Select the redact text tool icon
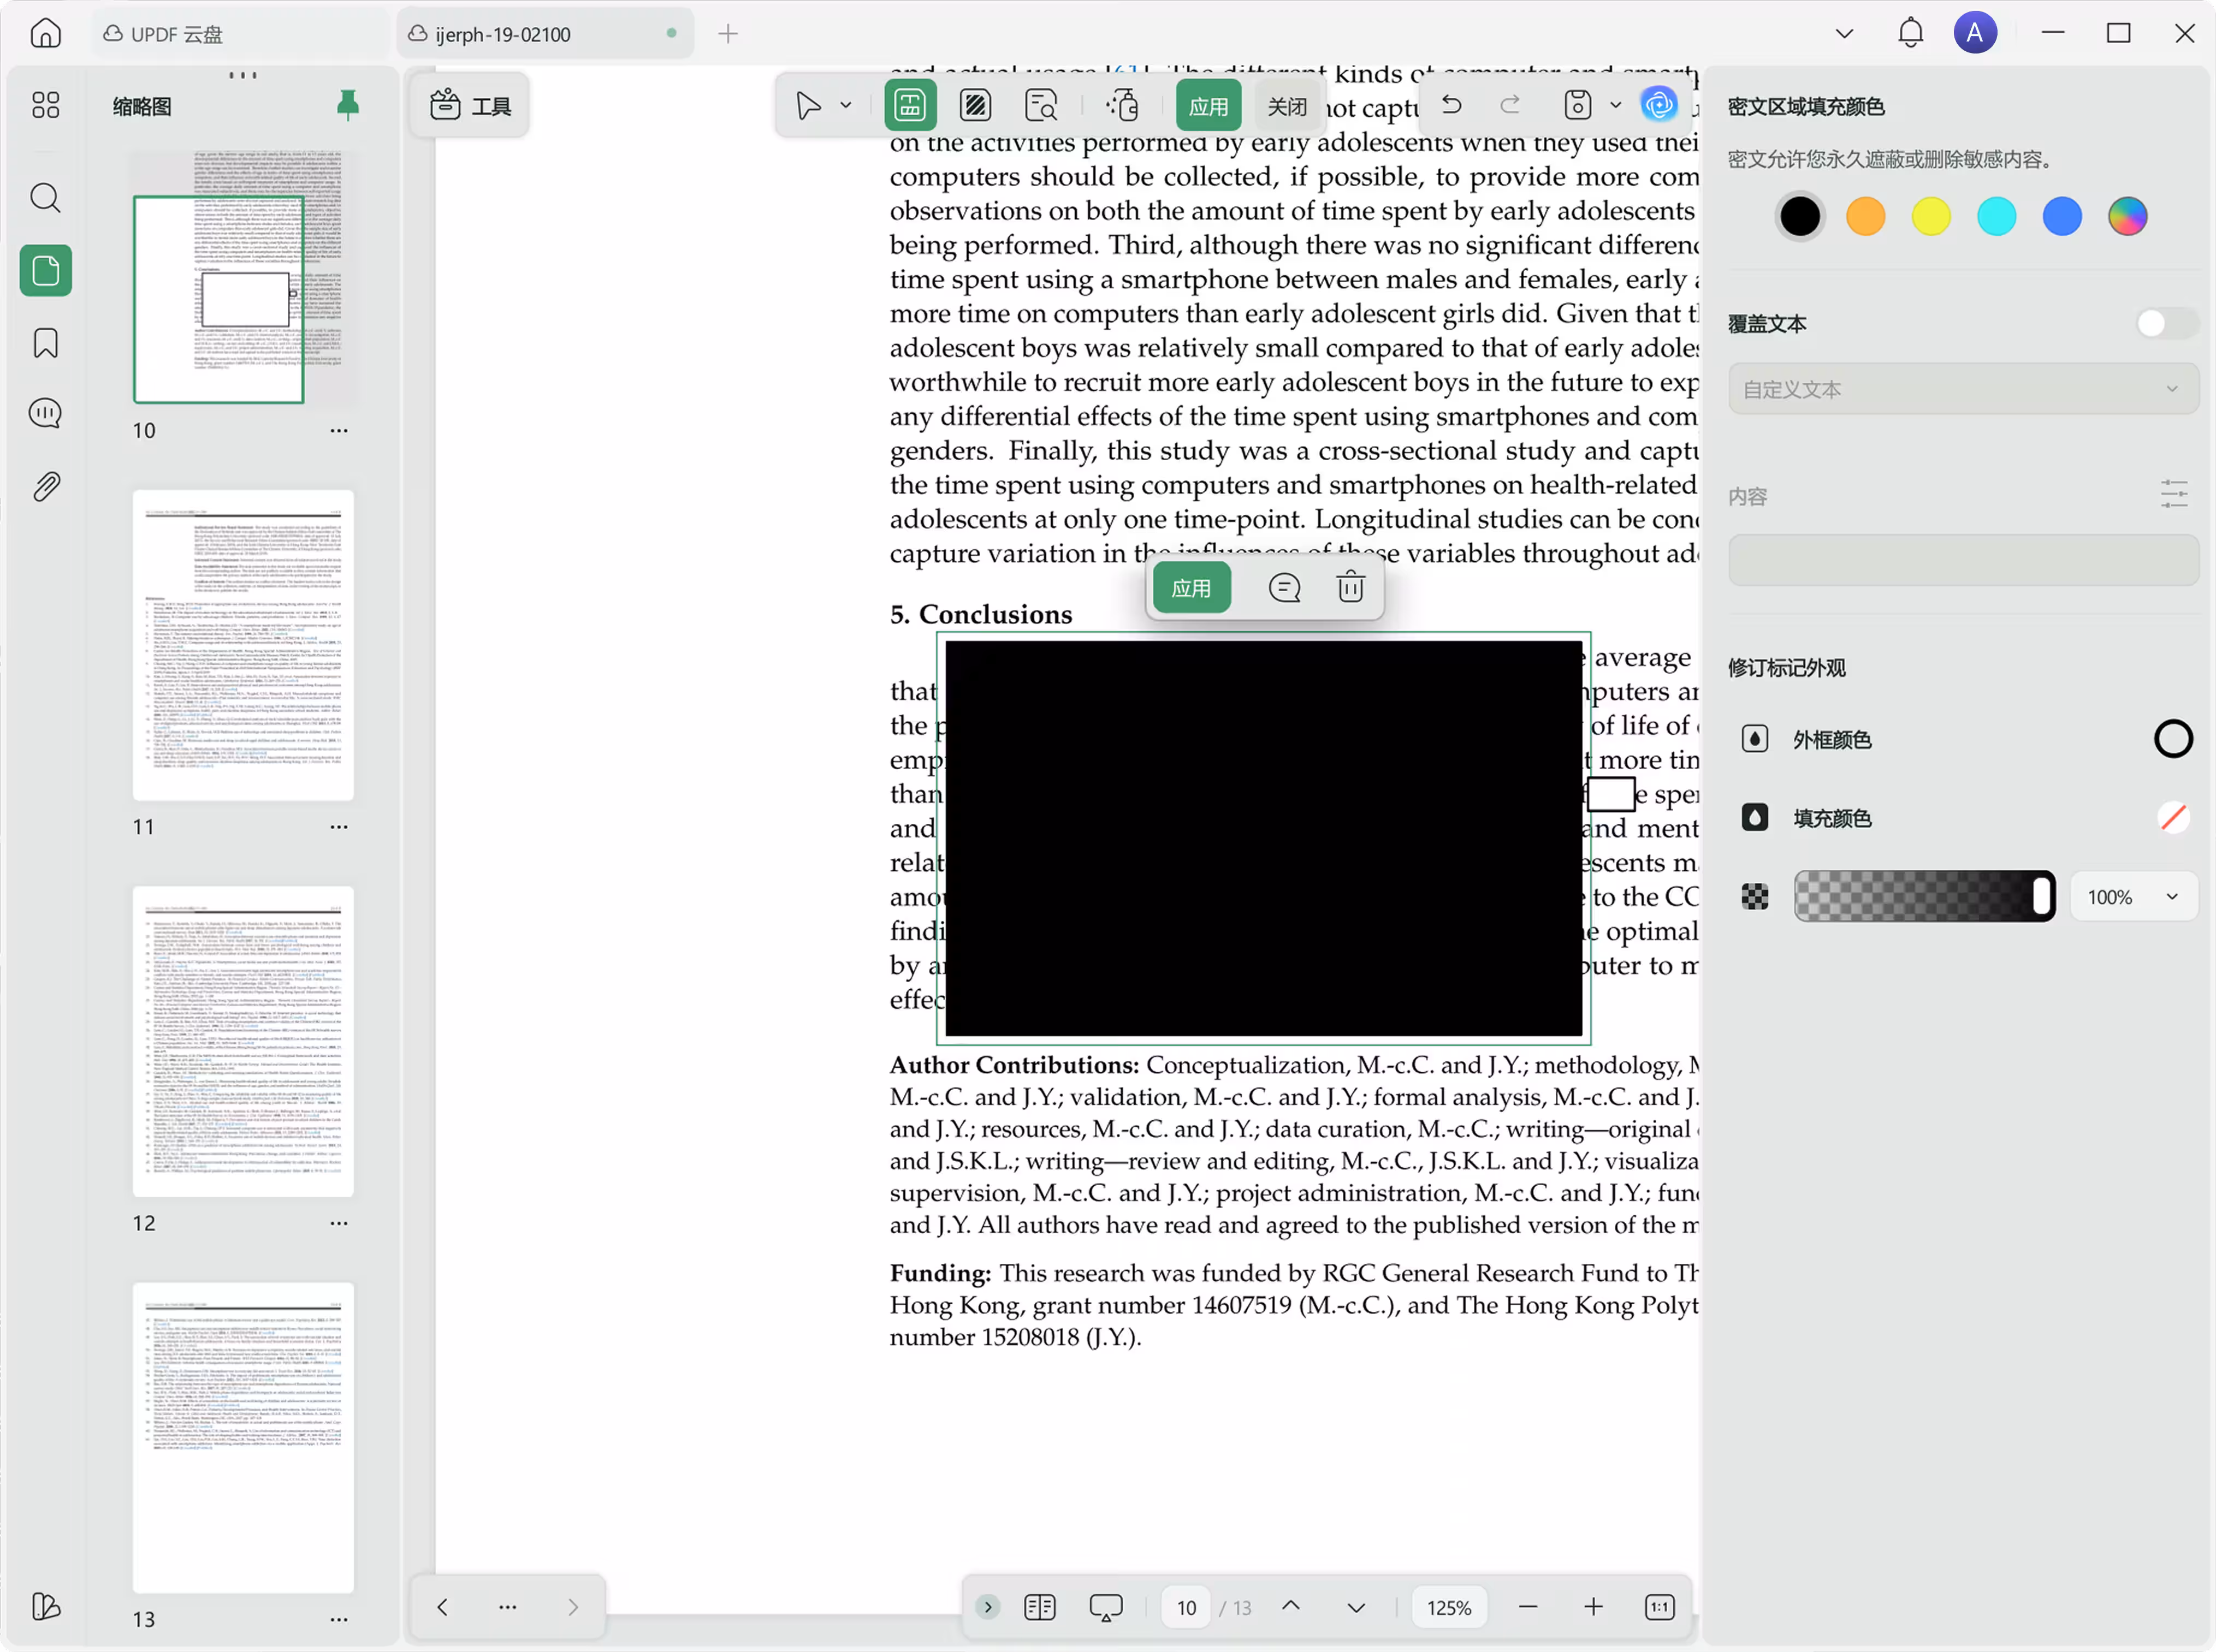The image size is (2216, 1652). [910, 105]
